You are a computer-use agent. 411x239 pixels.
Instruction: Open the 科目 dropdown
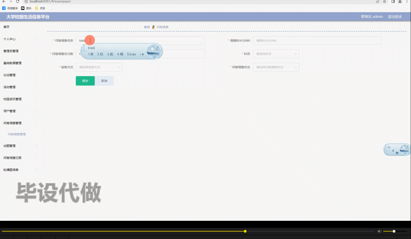click(276, 54)
